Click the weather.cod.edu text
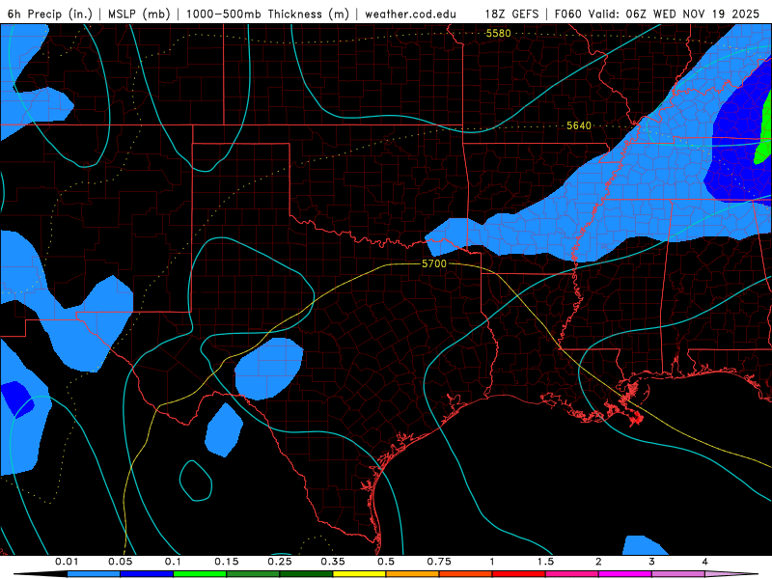This screenshot has height=579, width=772. point(410,14)
